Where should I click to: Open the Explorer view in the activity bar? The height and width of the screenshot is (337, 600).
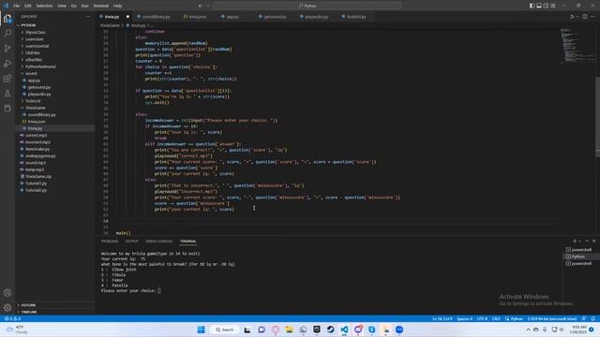(x=7, y=19)
